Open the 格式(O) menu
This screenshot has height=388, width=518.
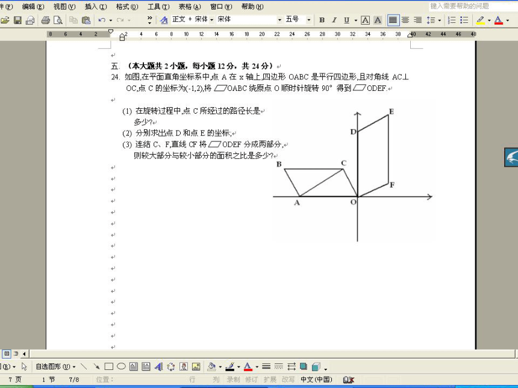(x=127, y=7)
